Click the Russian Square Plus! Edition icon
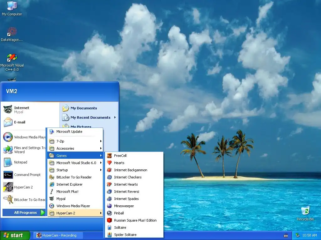Viewport: 321px width, 240px height. (109, 220)
